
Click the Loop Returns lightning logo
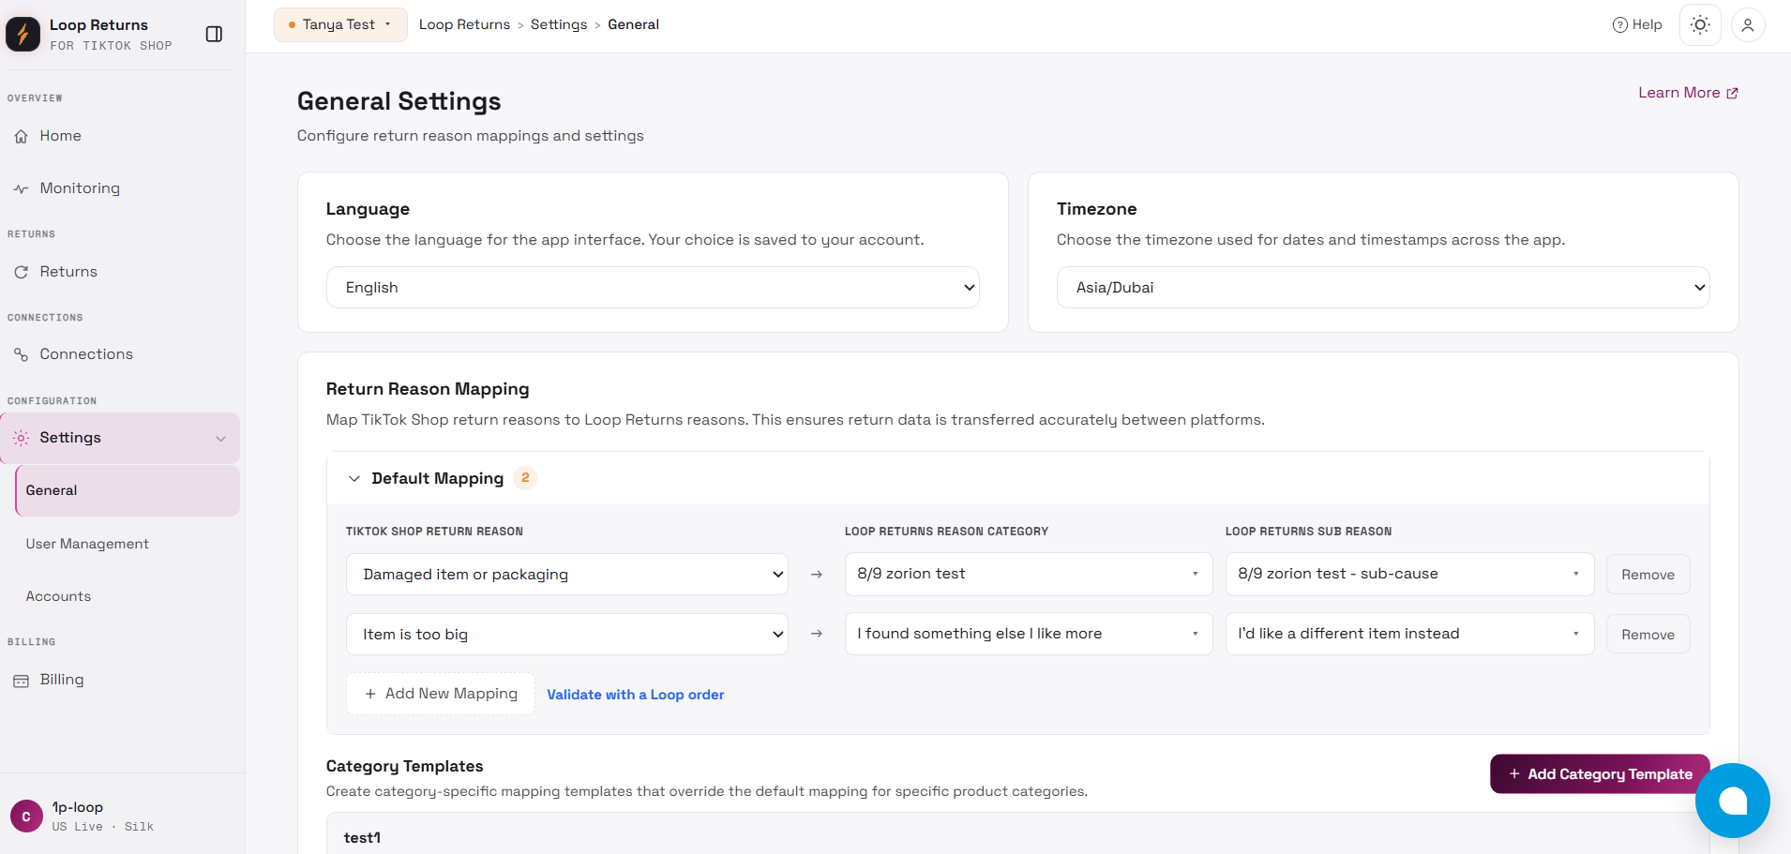coord(23,35)
